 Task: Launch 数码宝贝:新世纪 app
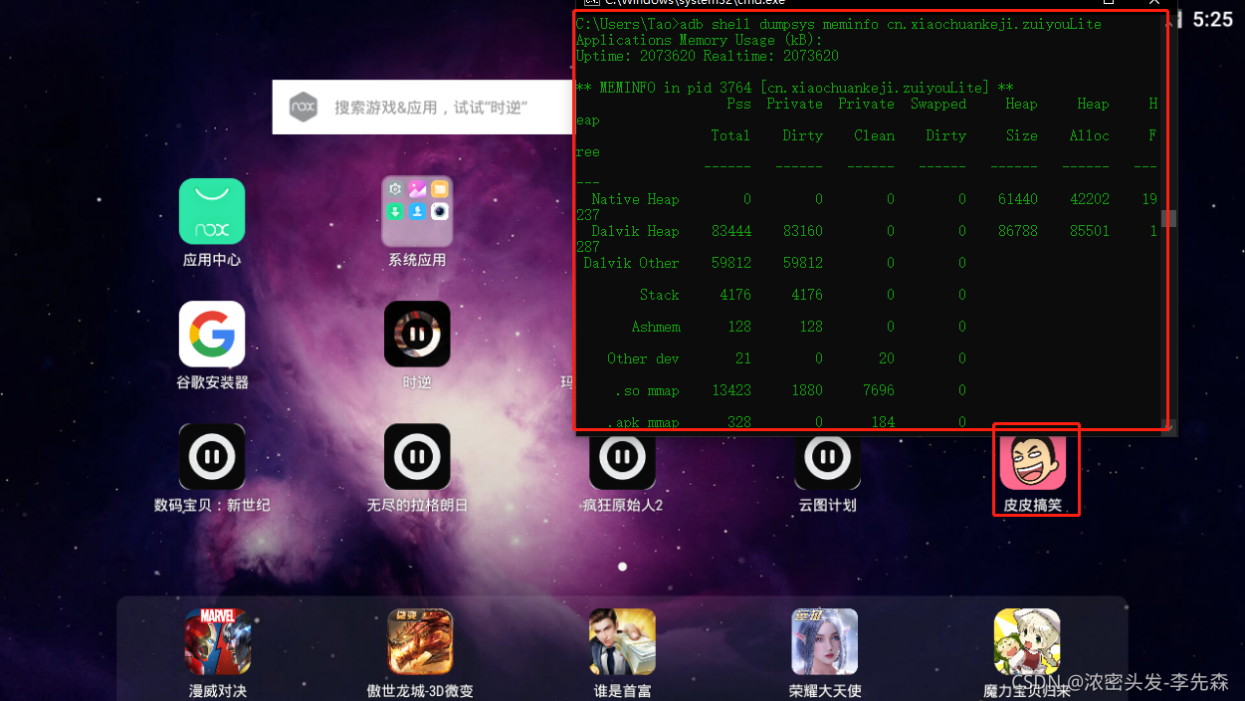click(x=212, y=456)
